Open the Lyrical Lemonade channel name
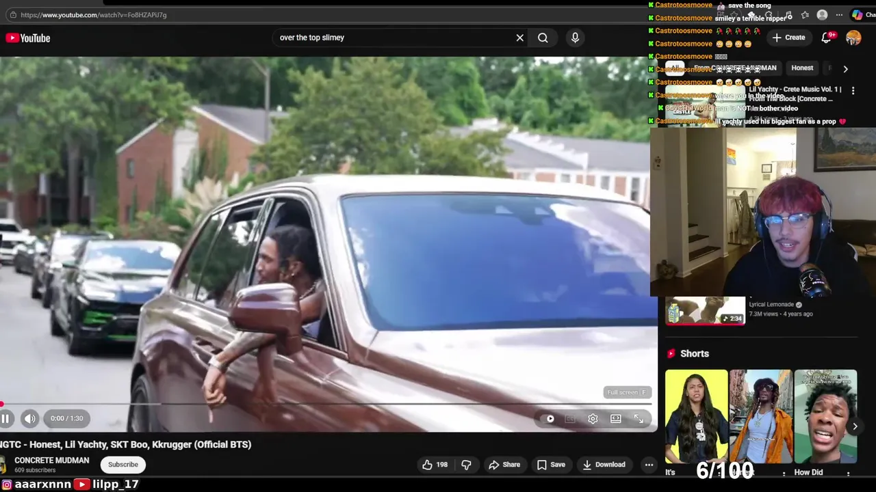876x492 pixels. click(771, 305)
